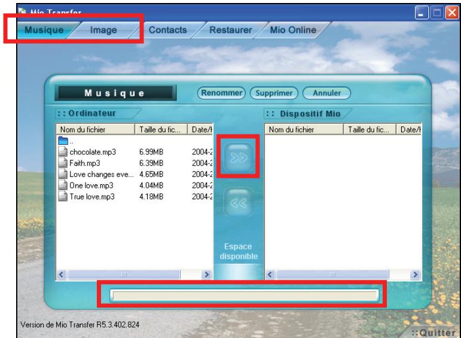The height and width of the screenshot is (338, 461).
Task: Open the Contacts tab
Action: point(167,30)
